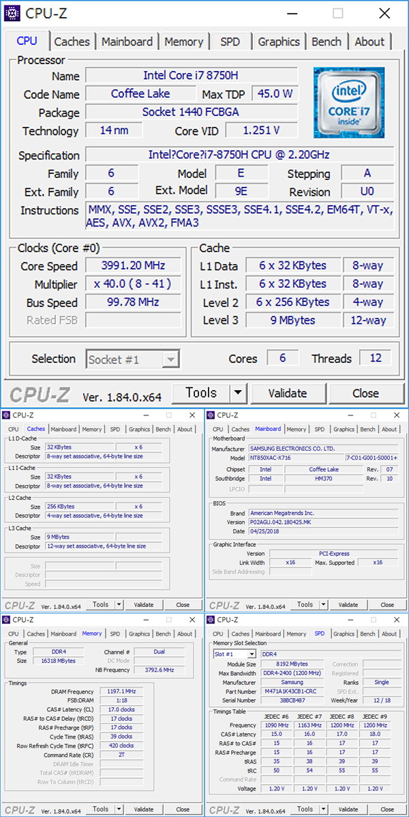
Task: Click the Tools button in the SPD window
Action: (305, 809)
